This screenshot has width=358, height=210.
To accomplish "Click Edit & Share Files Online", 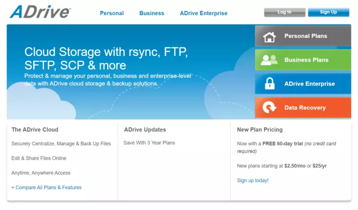I will 39,158.
